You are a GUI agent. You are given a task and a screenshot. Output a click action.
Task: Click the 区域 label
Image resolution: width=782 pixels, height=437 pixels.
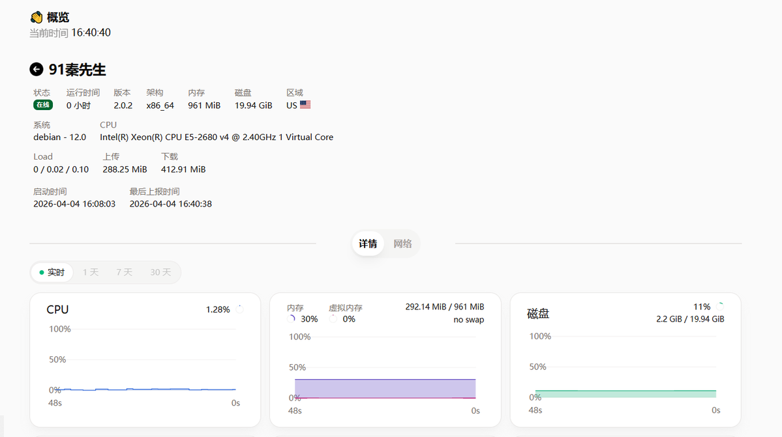pyautogui.click(x=294, y=93)
